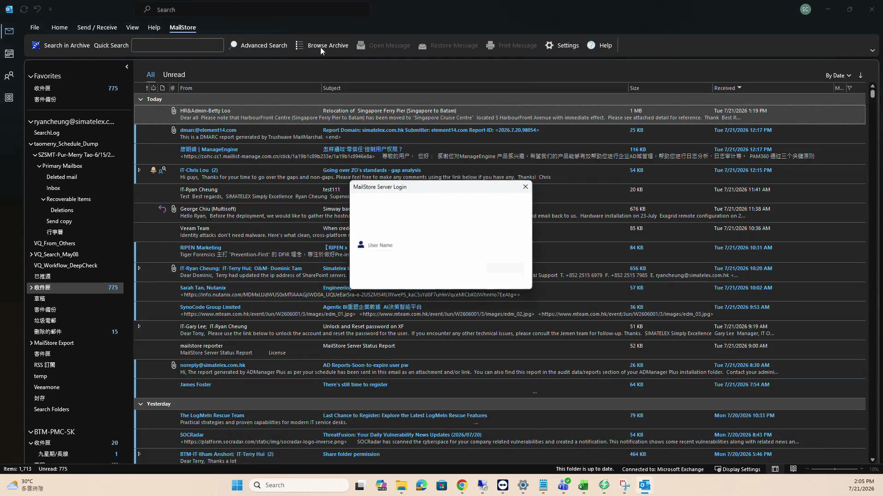Image resolution: width=883 pixels, height=496 pixels.
Task: Open MailStore Help question icon
Action: click(x=591, y=45)
